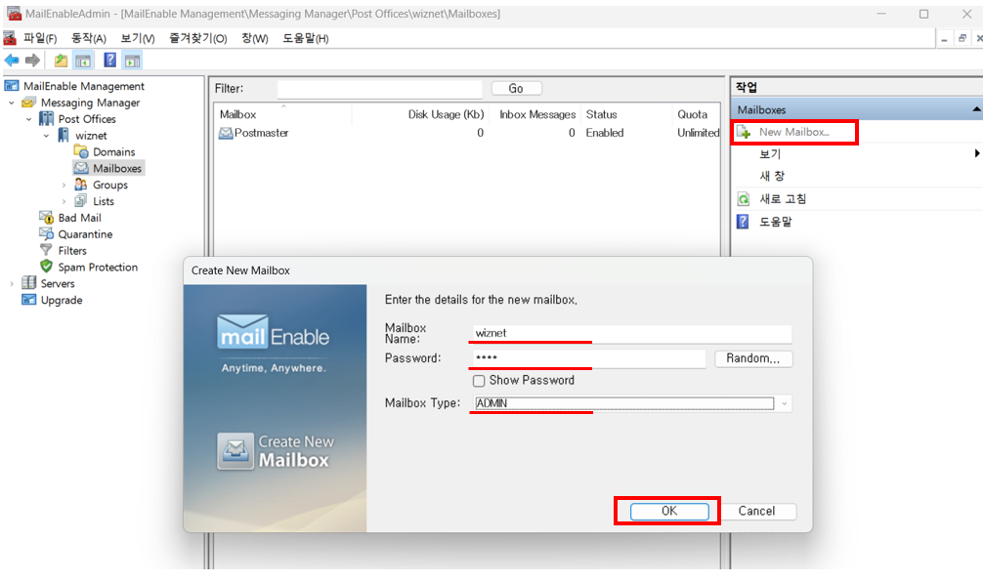The height and width of the screenshot is (582, 984).
Task: Restore the inner MDI child window
Action: click(963, 39)
